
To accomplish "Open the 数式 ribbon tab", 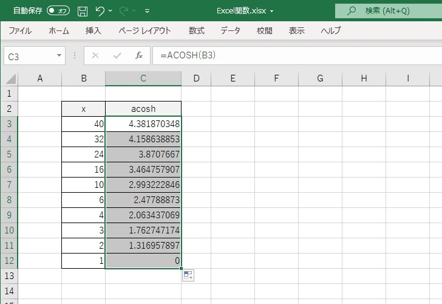I will tap(197, 30).
